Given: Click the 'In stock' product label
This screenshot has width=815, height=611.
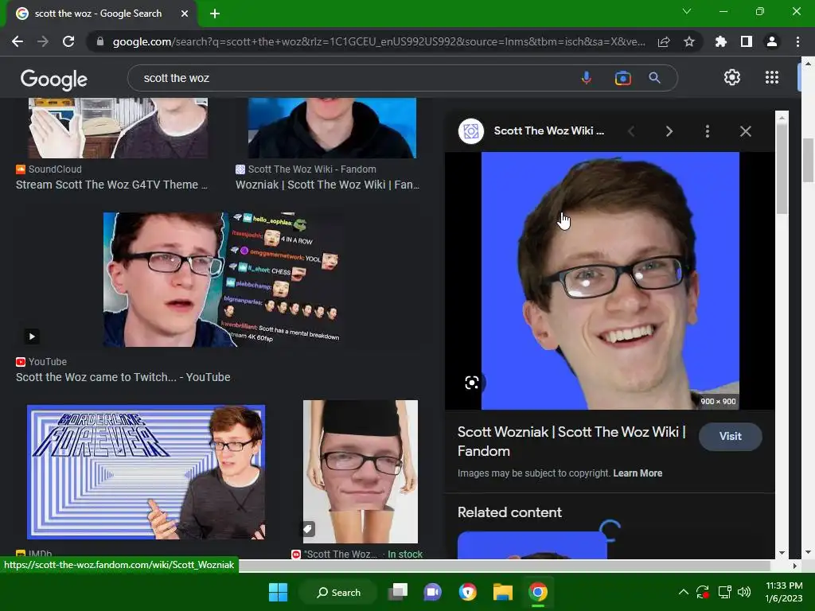Looking at the screenshot, I should tap(405, 555).
